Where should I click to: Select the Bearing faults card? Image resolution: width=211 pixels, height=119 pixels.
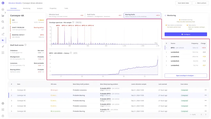pyautogui.click(x=142, y=15)
